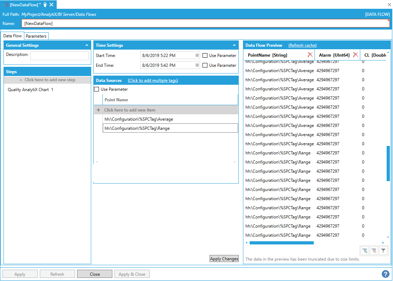The image size is (393, 281).
Task: Select the Data Flow tab
Action: pos(13,36)
